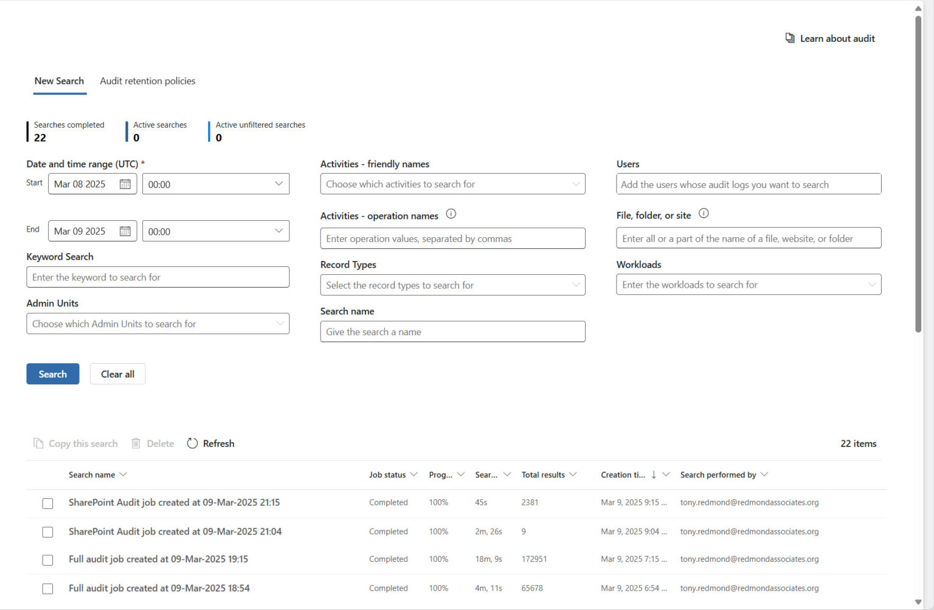Open the Start date calendar picker
The image size is (934, 610).
click(125, 184)
